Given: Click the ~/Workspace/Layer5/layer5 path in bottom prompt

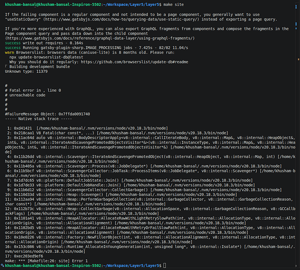Looking at the screenshot, I should [x=132, y=266].
